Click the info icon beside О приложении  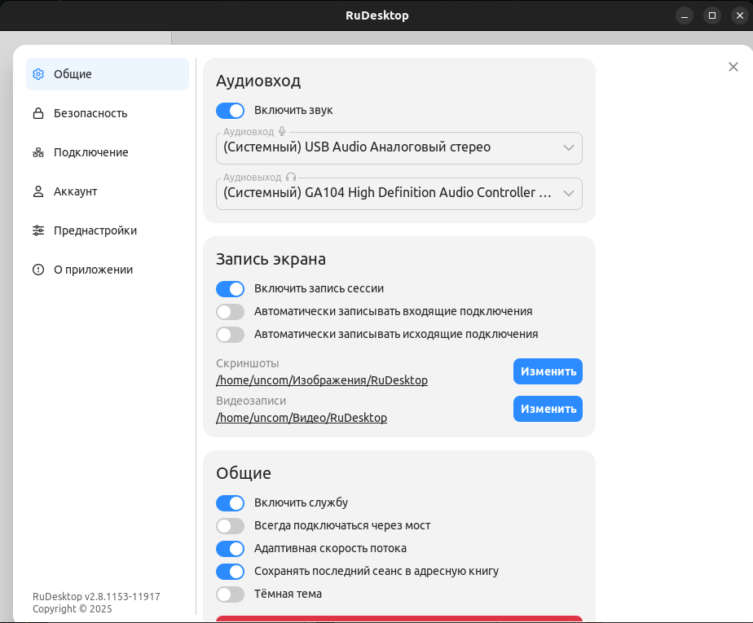(38, 270)
